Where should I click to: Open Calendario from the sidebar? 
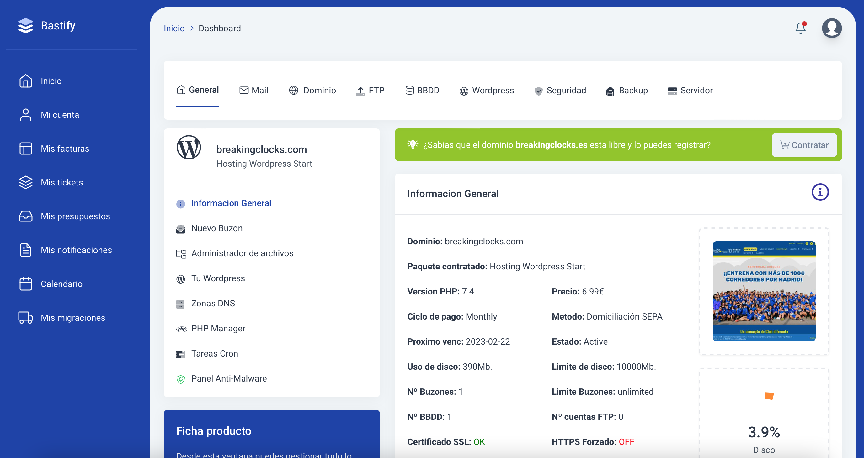click(x=61, y=284)
